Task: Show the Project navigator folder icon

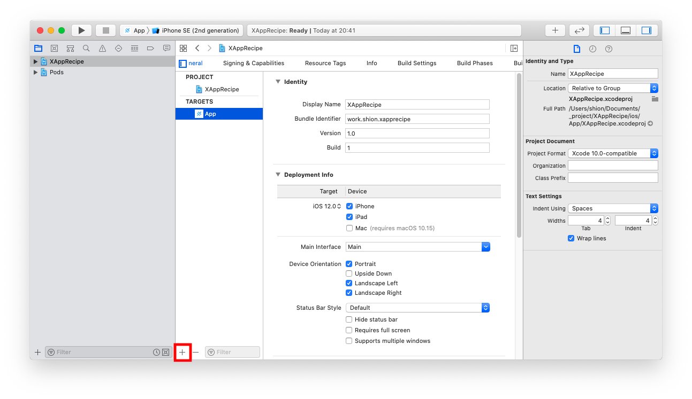Action: (38, 48)
